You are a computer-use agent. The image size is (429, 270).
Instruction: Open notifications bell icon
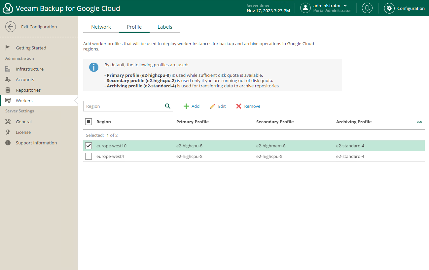pyautogui.click(x=367, y=8)
